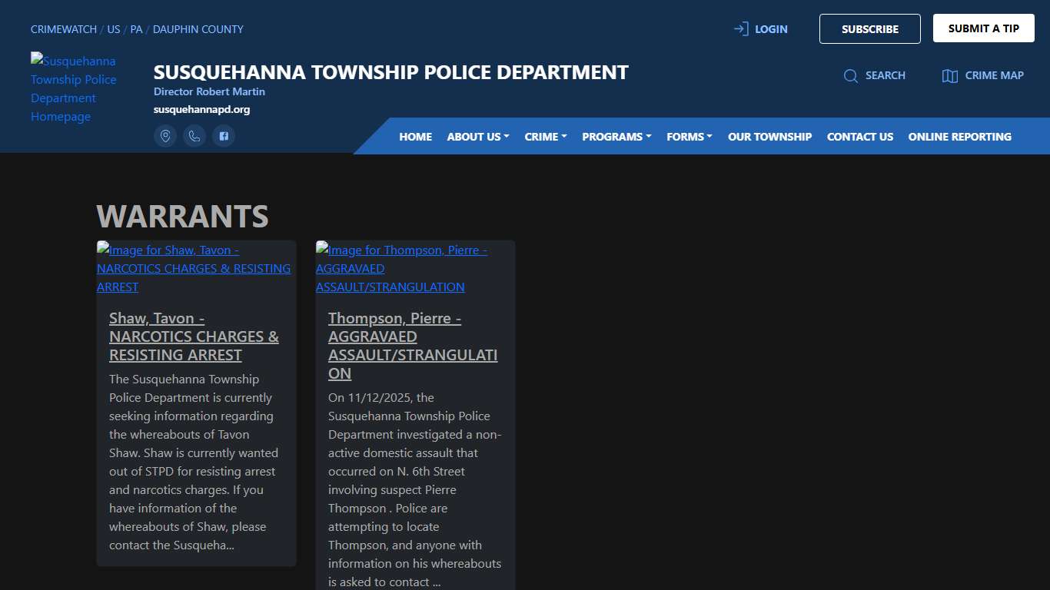The width and height of the screenshot is (1050, 590).
Task: Open the CRIME dropdown menu
Action: pos(545,136)
